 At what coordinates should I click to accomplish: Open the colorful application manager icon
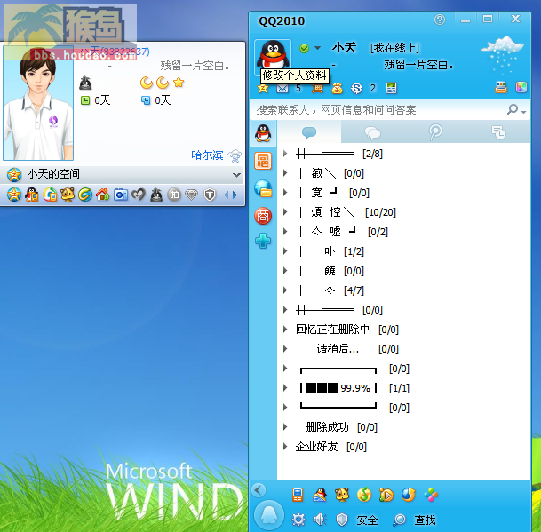[431, 495]
